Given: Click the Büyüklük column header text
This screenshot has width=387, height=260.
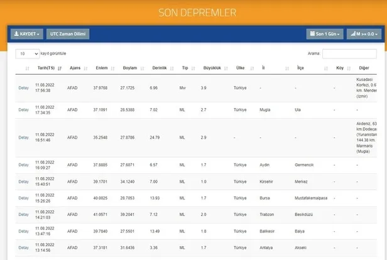Looking at the screenshot, I should [x=212, y=68].
